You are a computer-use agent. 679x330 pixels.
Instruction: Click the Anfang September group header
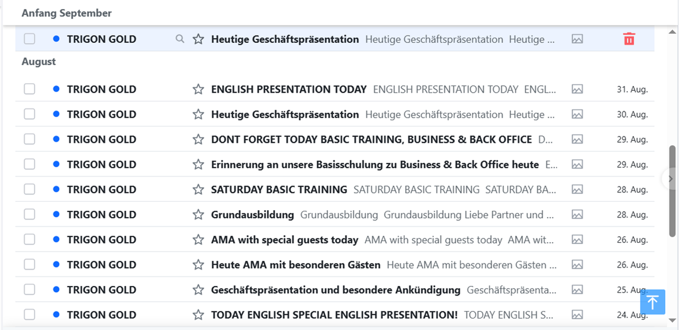point(67,13)
